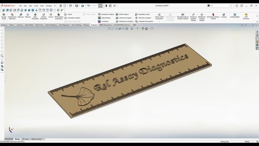
Task: Select the Sensor tool
Action: (51, 15)
